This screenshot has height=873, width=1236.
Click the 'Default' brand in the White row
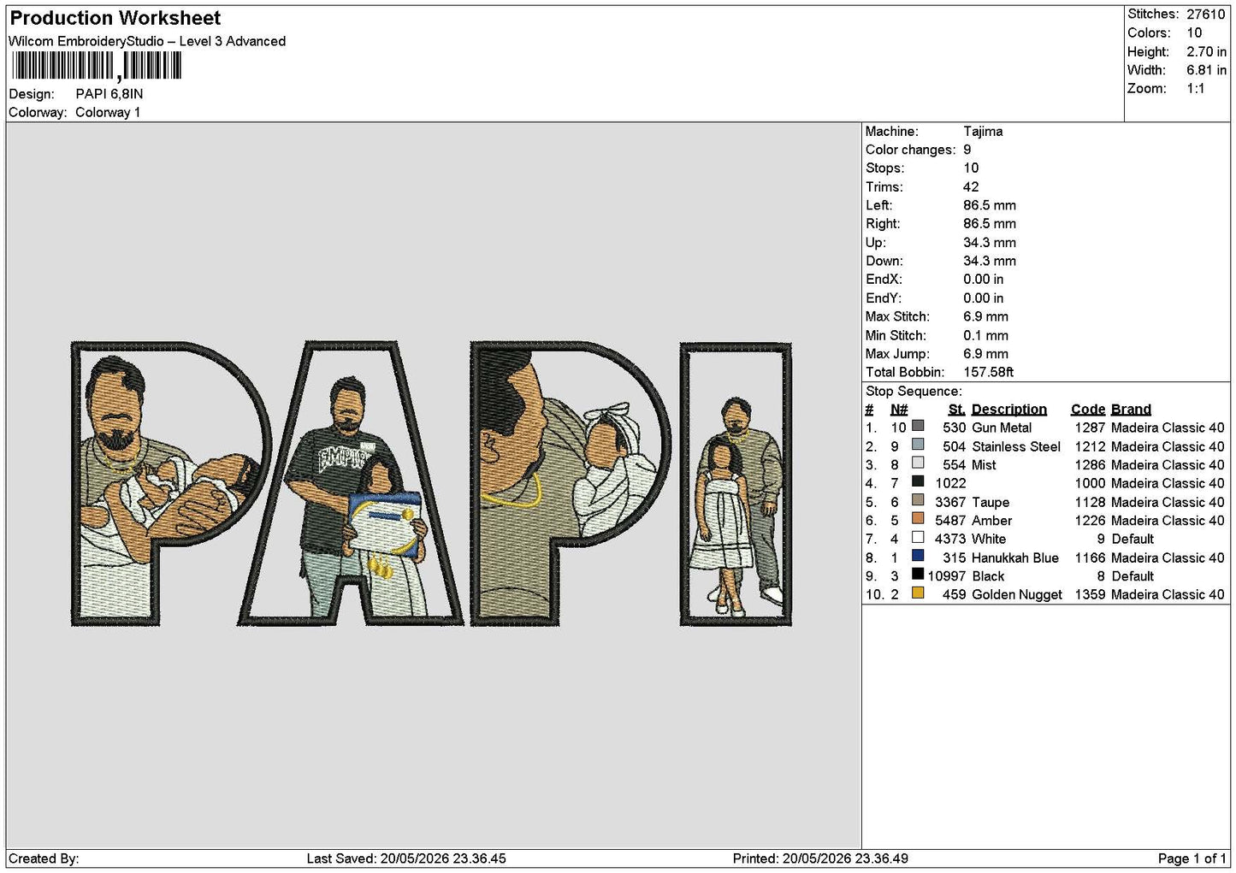click(1133, 539)
